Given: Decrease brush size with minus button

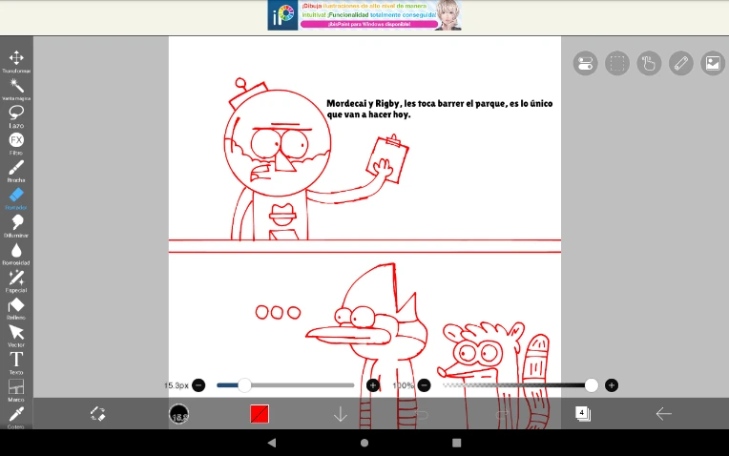Looking at the screenshot, I should [198, 385].
